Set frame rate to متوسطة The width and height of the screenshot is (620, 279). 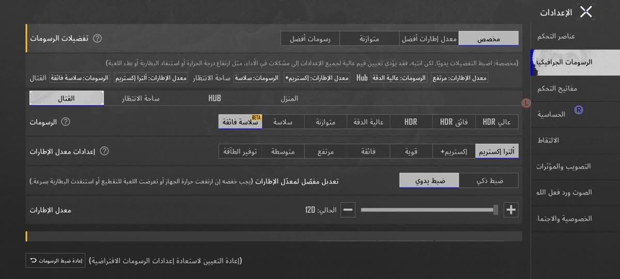coord(283,151)
